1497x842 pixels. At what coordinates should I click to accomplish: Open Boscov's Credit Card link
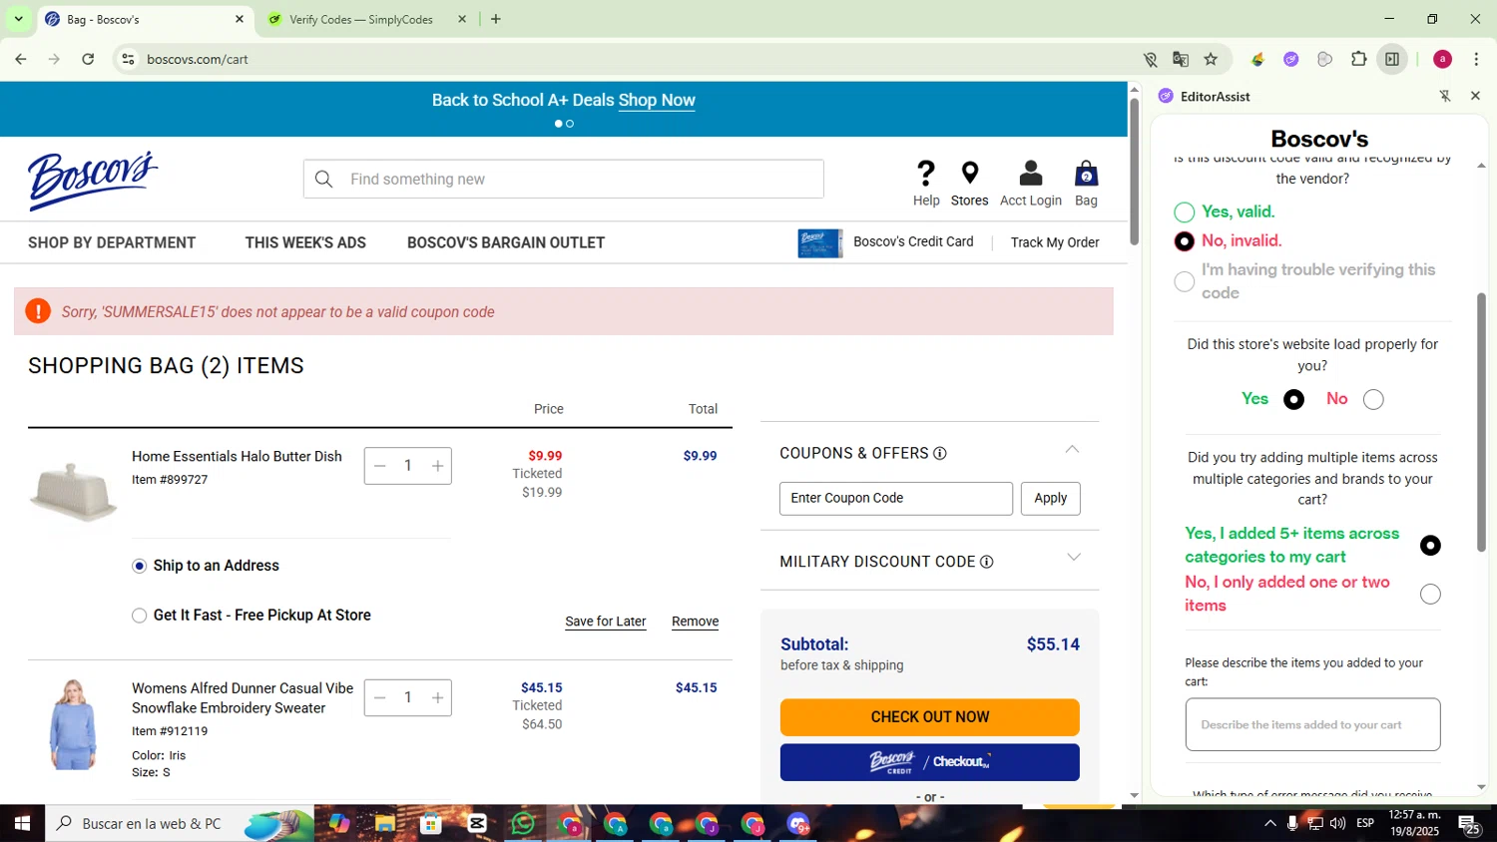pyautogui.click(x=885, y=242)
